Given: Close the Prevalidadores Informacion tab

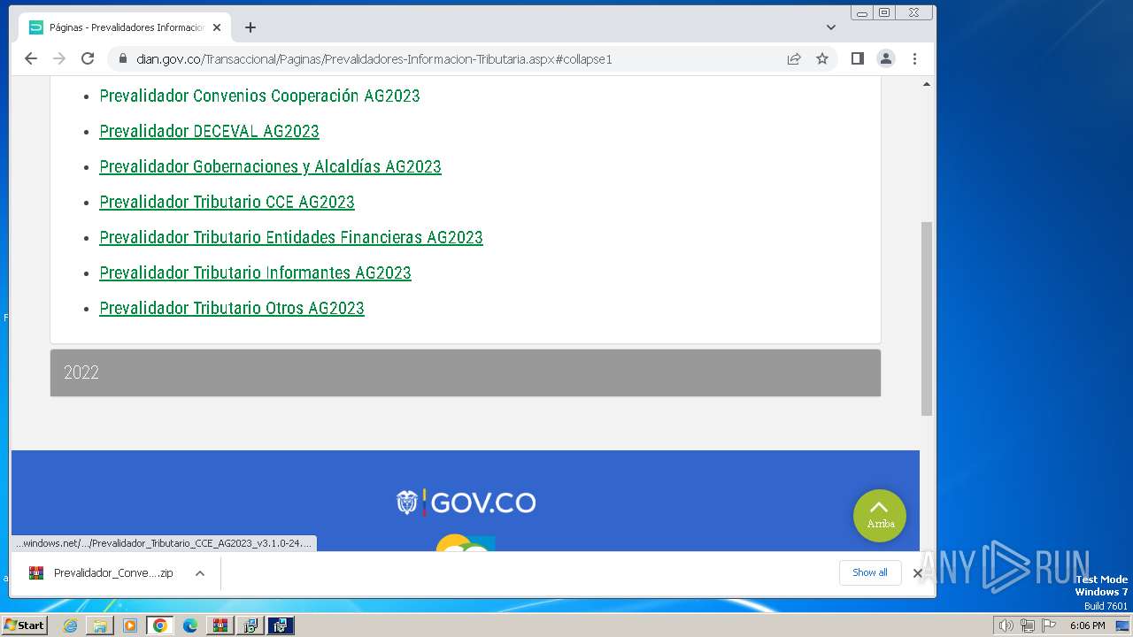Looking at the screenshot, I should click(217, 27).
